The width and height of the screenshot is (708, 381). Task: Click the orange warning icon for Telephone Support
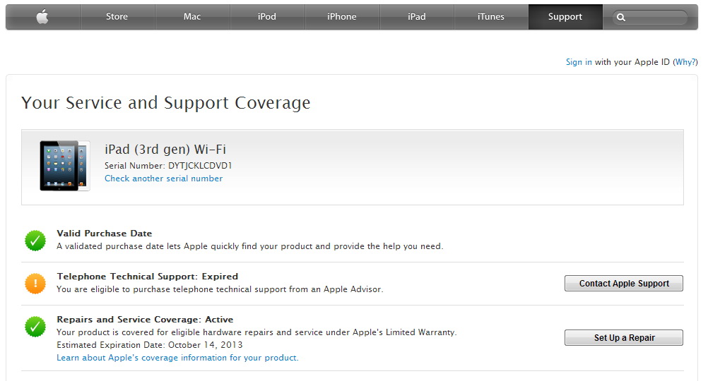35,284
